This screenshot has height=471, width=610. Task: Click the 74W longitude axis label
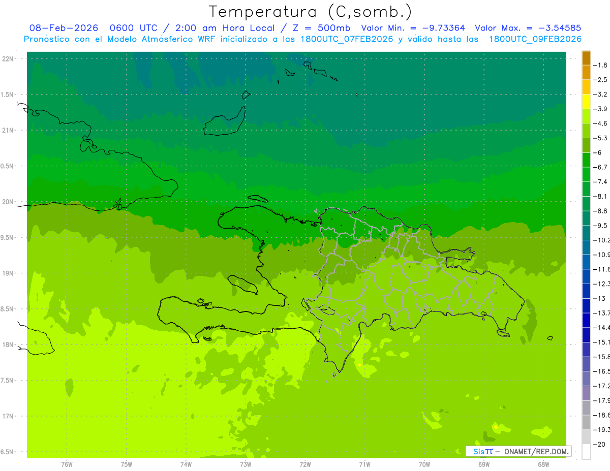[x=186, y=464]
